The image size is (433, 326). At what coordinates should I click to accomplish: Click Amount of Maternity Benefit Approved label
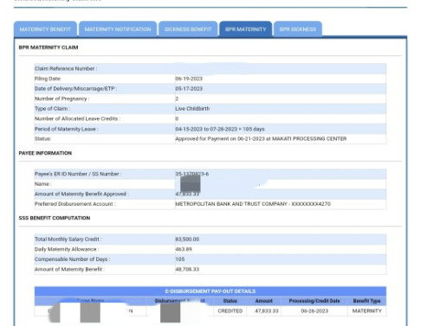tap(81, 194)
